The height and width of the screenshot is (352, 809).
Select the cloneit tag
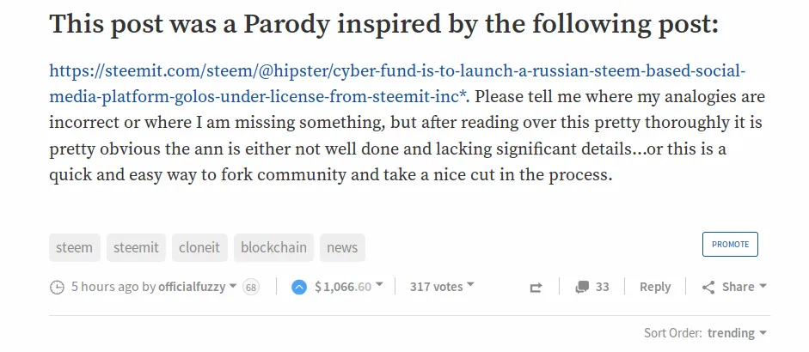[x=199, y=247]
